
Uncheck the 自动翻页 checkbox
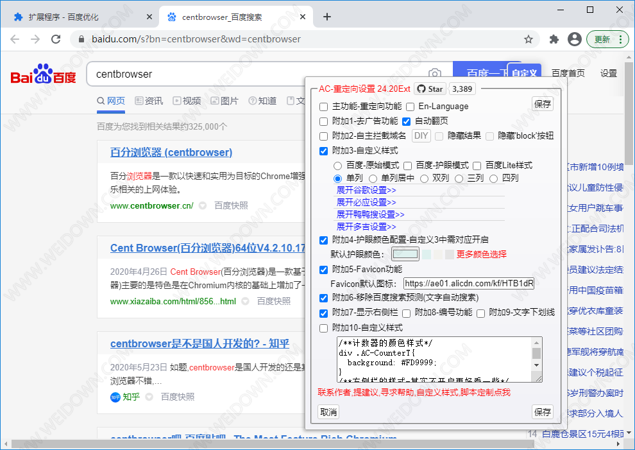coord(406,121)
